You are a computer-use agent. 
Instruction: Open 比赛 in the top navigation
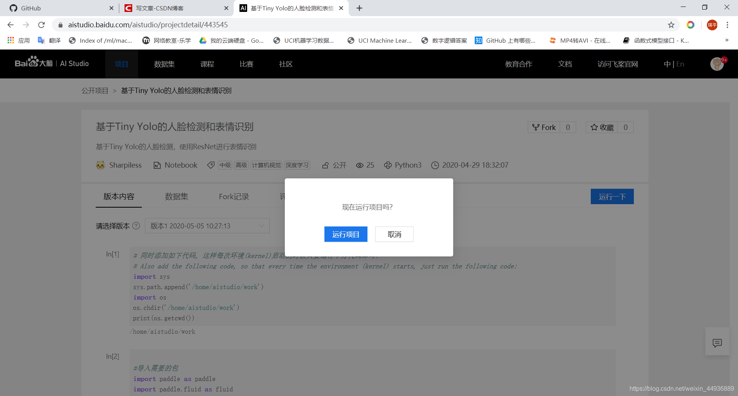click(x=246, y=64)
